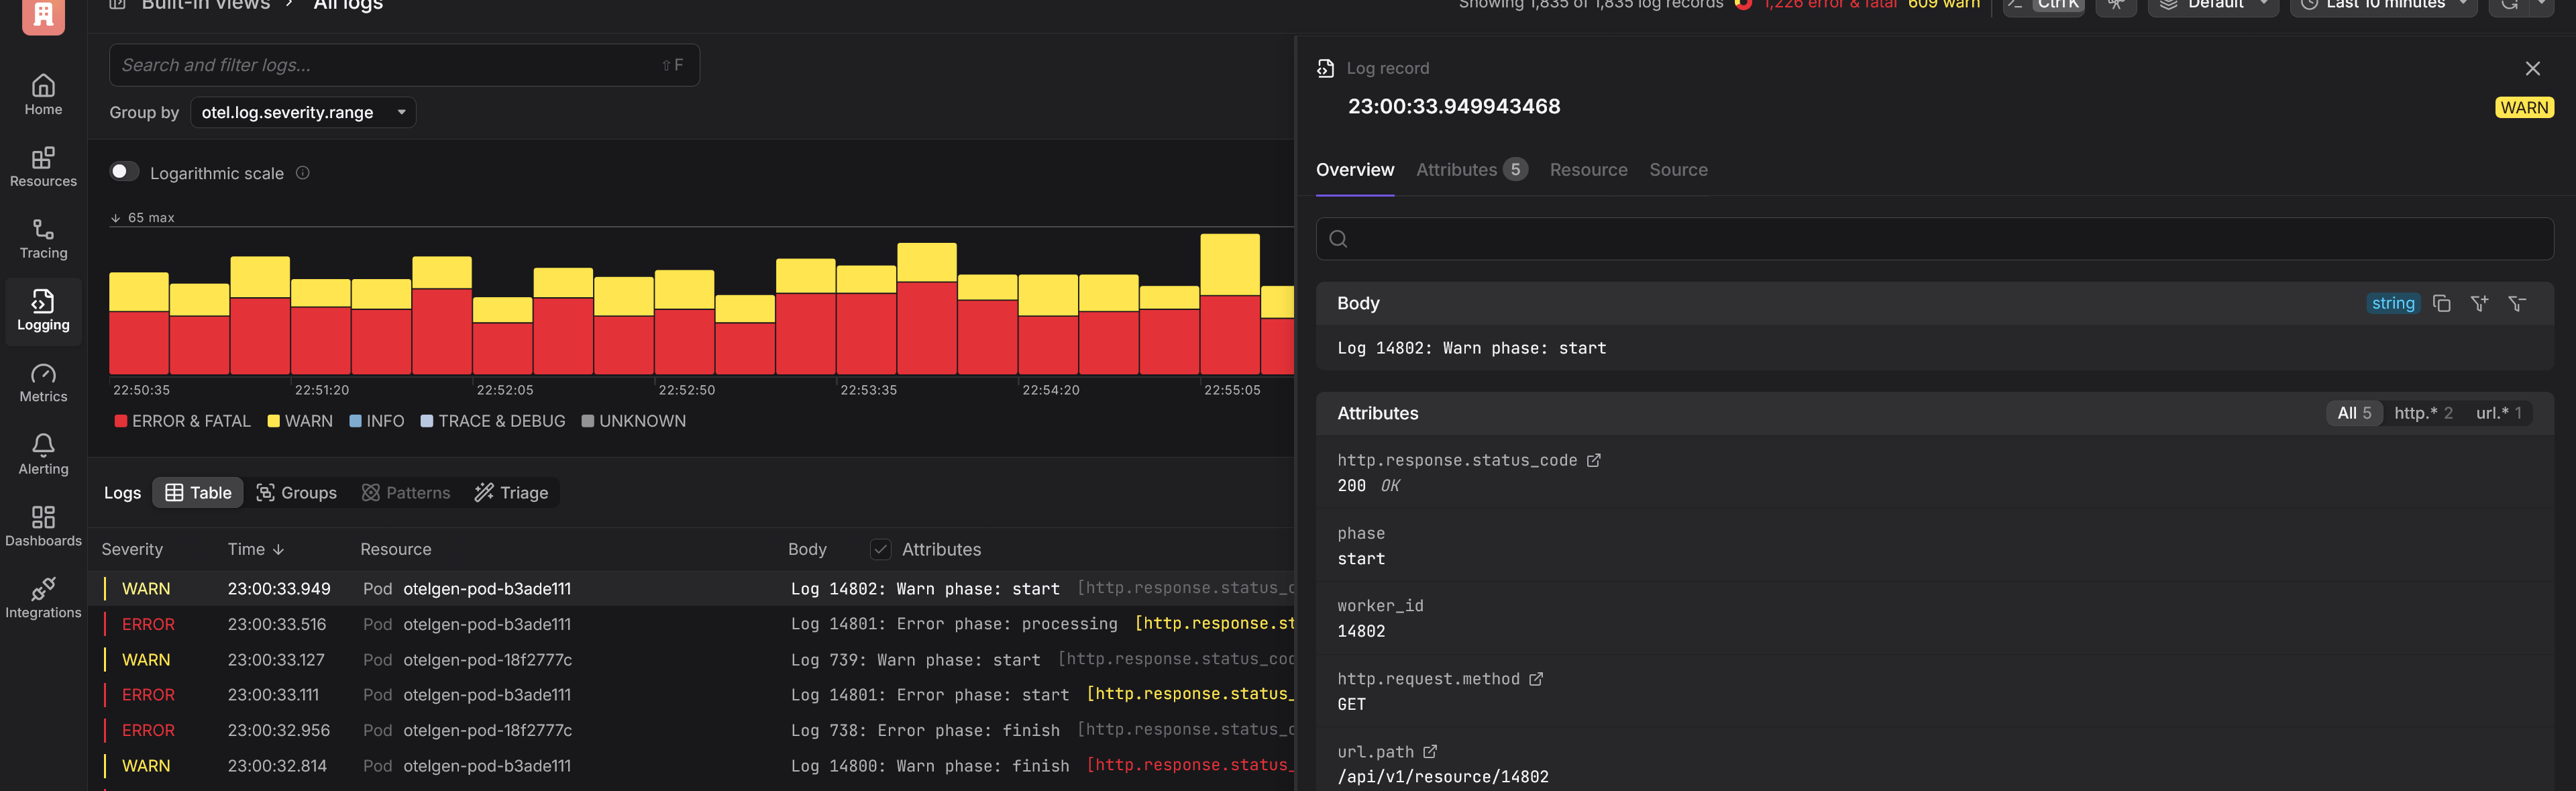Toggle TRACE & DEBUG legend series
Image resolution: width=2576 pixels, height=791 pixels.
click(x=493, y=421)
